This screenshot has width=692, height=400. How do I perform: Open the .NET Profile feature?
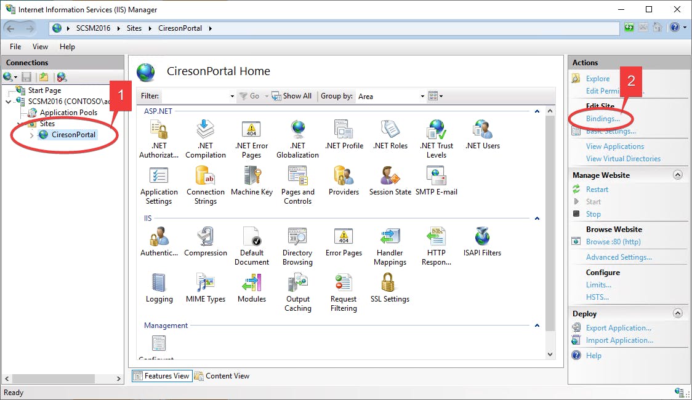click(x=344, y=135)
